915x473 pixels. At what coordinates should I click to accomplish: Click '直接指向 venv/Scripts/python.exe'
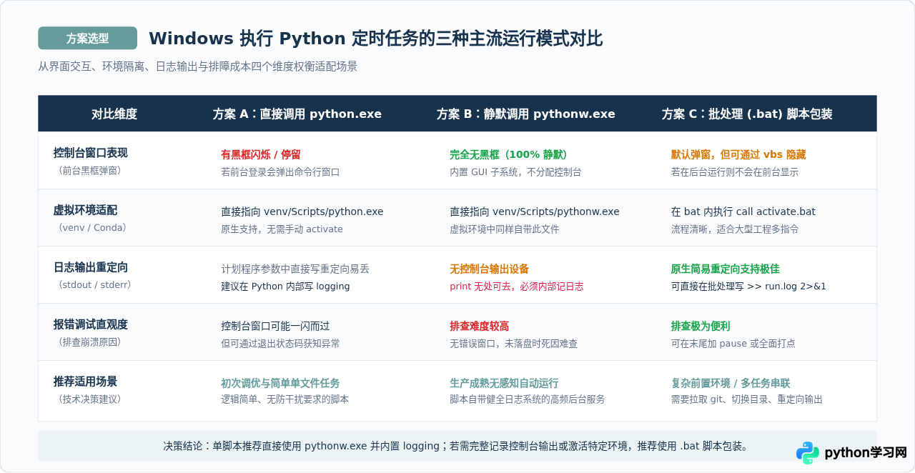(x=302, y=211)
